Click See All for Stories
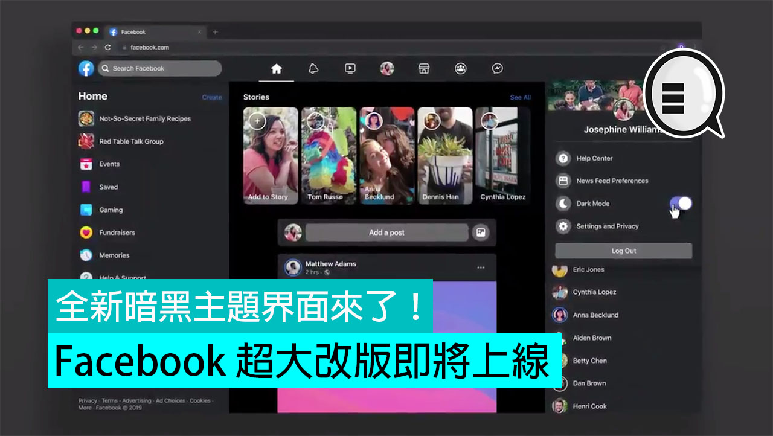The height and width of the screenshot is (436, 773). point(520,97)
